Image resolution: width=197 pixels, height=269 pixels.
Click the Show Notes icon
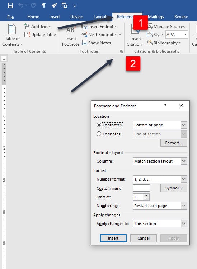pos(84,43)
